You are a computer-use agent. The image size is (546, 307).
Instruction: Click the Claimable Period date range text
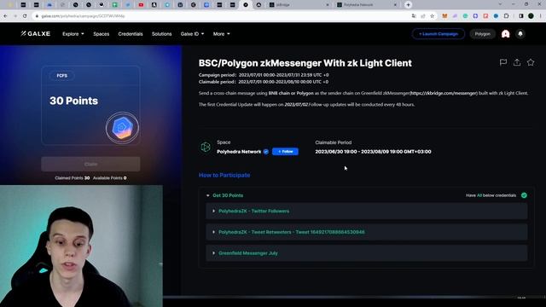click(373, 152)
